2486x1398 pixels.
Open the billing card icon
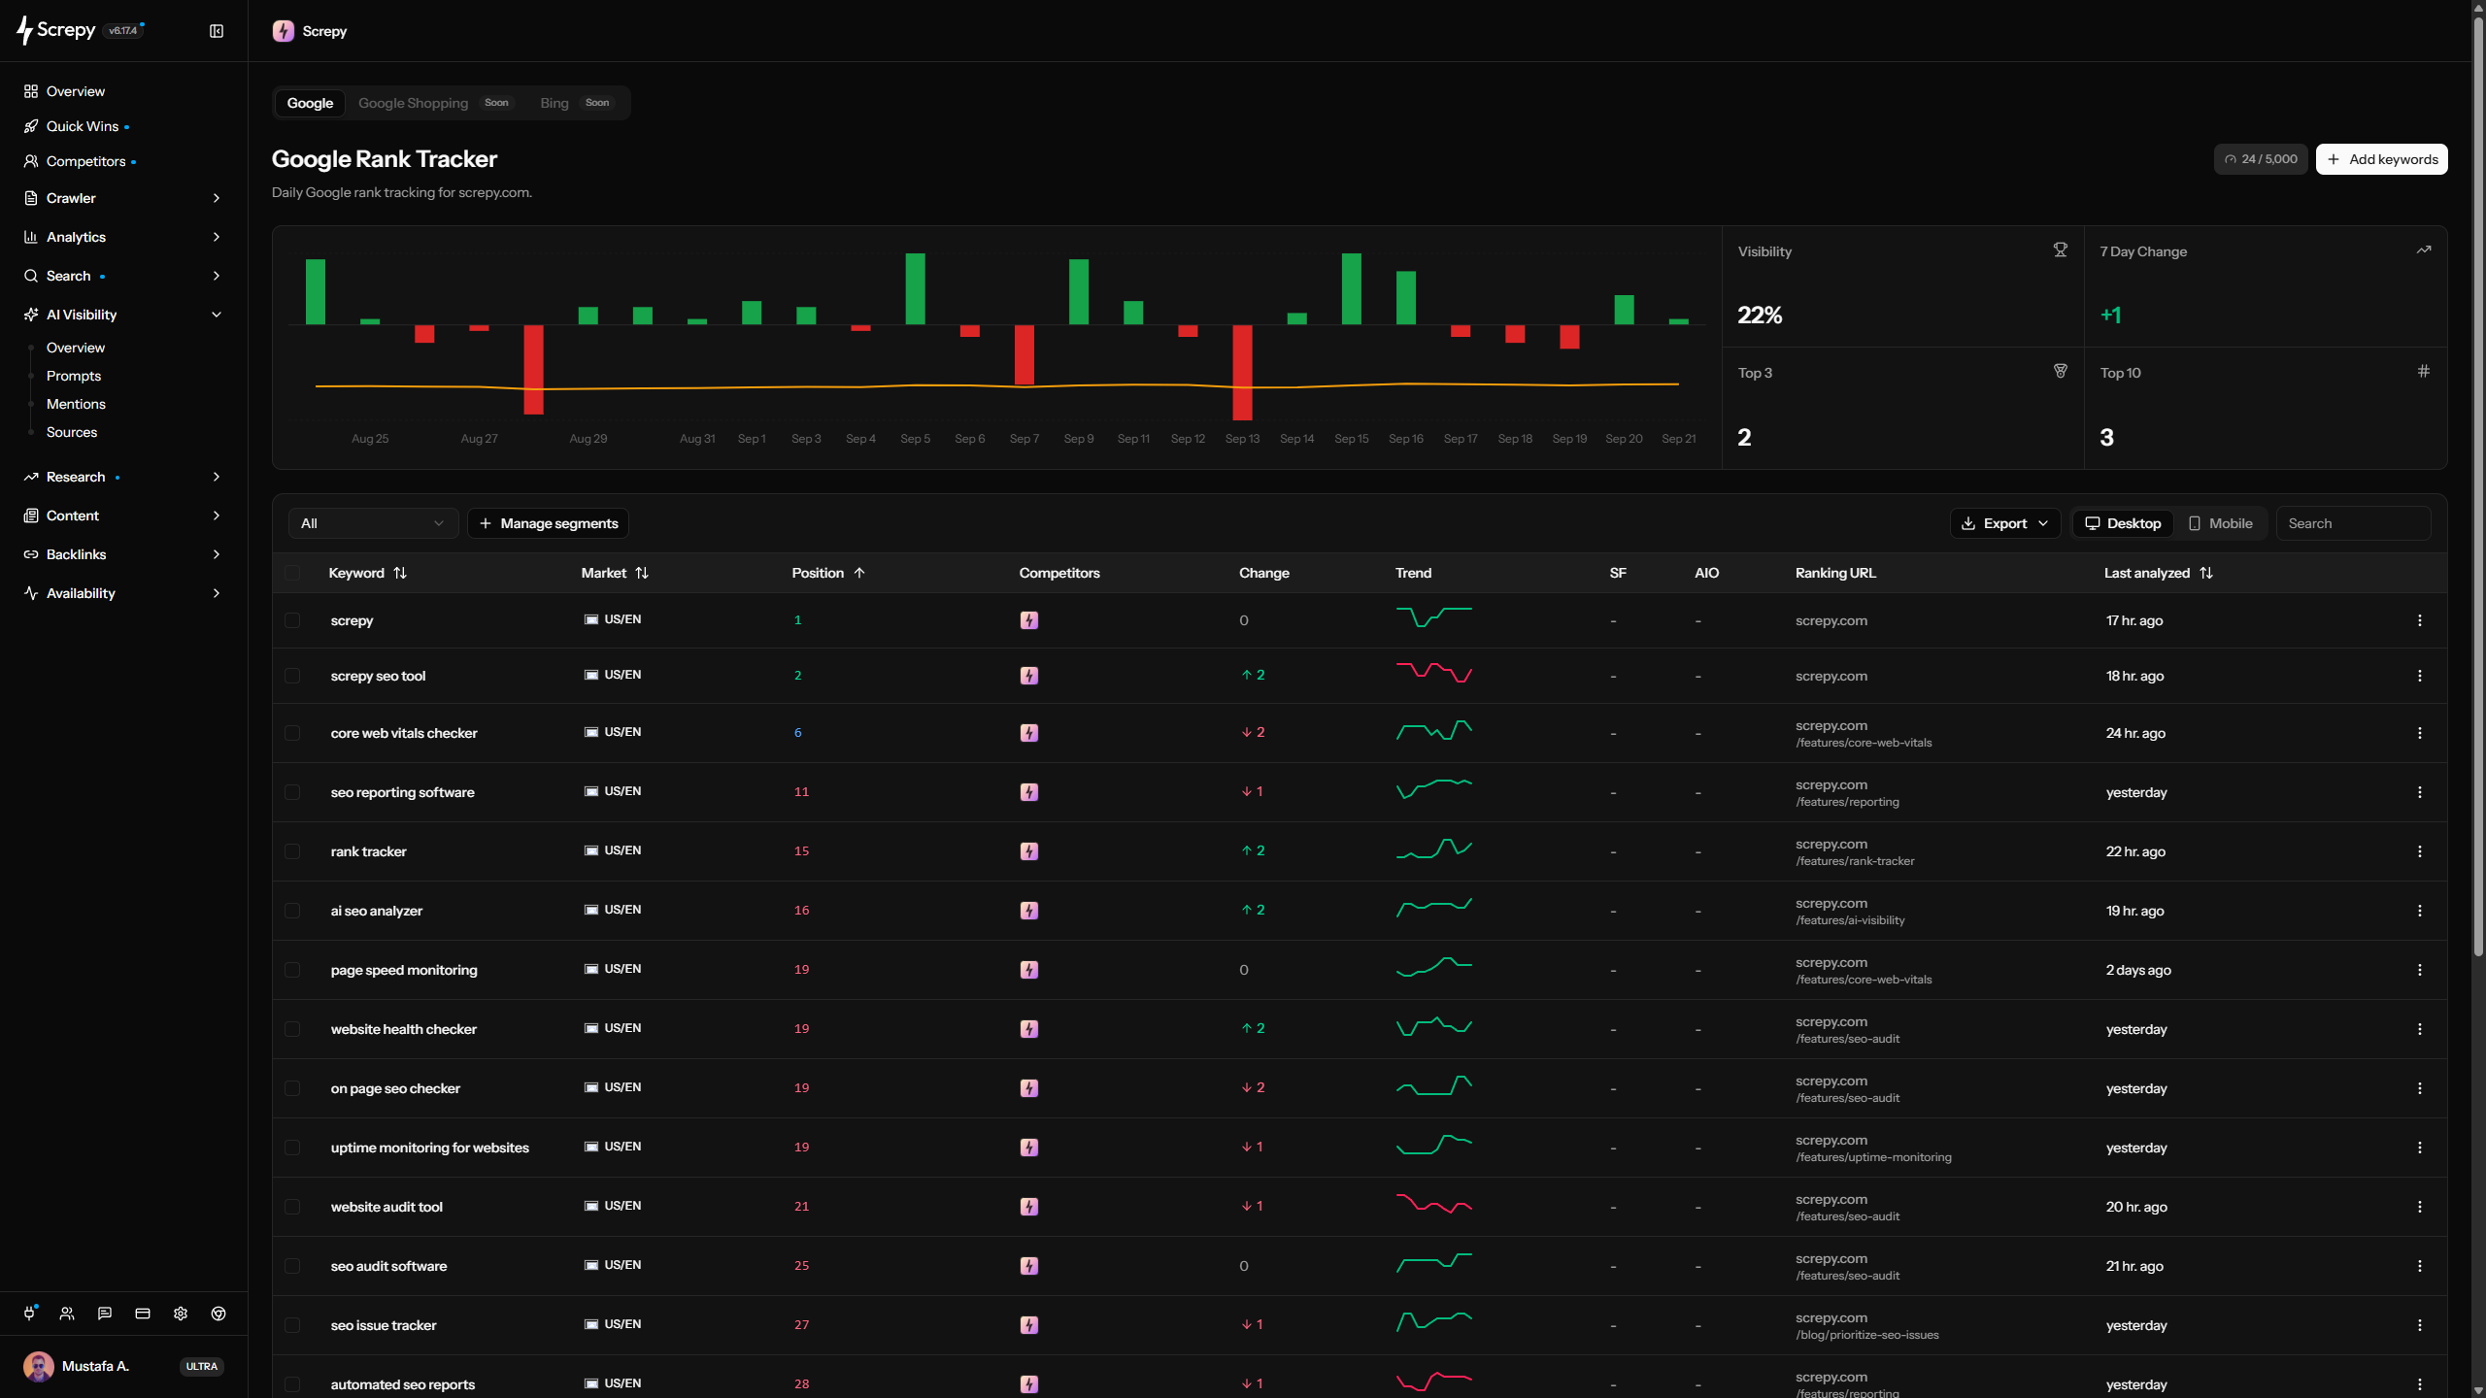pyautogui.click(x=143, y=1314)
